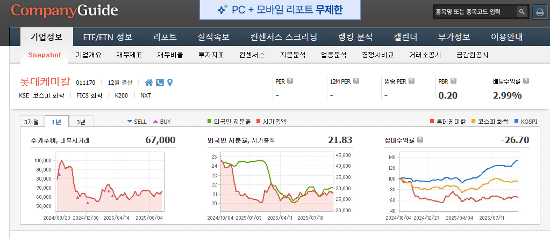Click the red 롯데케미칼 legend swatch
Screen dimensions: 550x239
click(432, 122)
